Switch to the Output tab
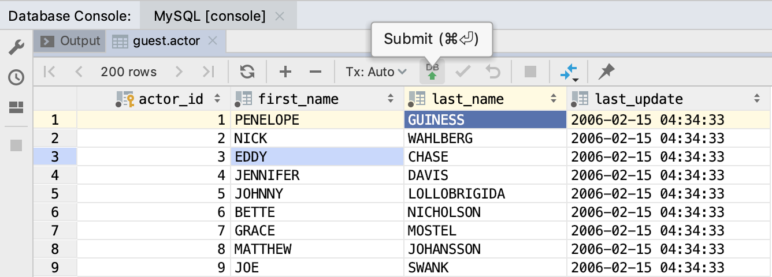This screenshot has width=772, height=277. coord(72,41)
